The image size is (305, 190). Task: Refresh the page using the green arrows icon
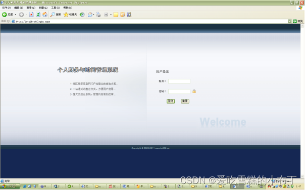[x=38, y=15]
